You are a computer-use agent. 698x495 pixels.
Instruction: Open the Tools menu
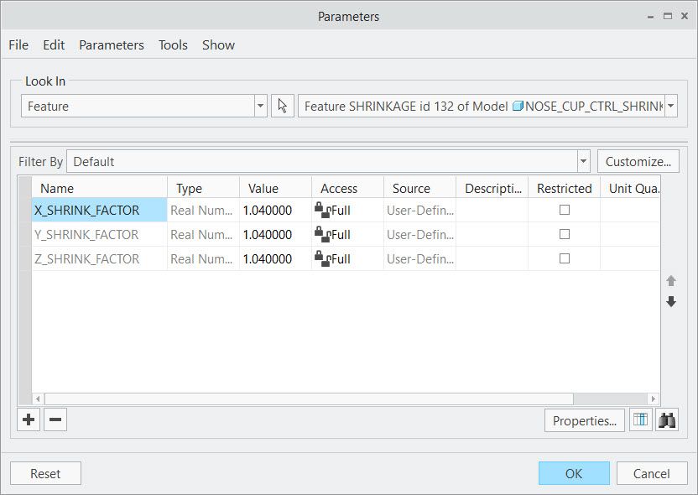(173, 45)
